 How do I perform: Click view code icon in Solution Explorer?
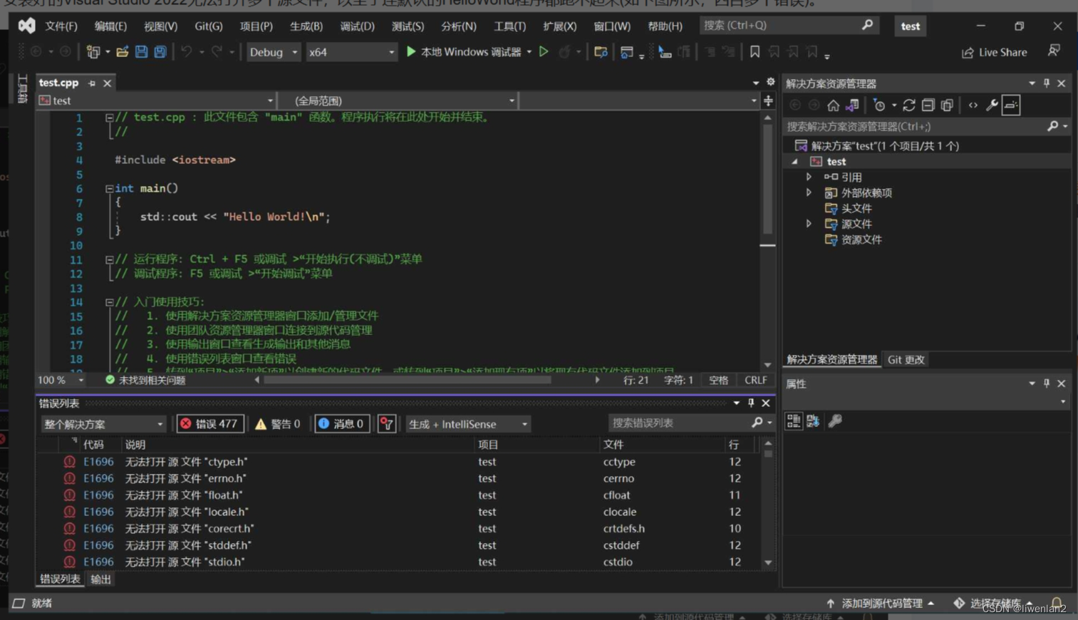tap(973, 105)
